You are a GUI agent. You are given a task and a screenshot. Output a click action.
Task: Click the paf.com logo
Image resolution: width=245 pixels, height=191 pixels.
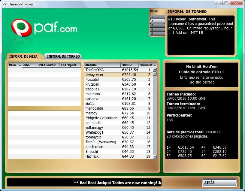pyautogui.click(x=44, y=28)
